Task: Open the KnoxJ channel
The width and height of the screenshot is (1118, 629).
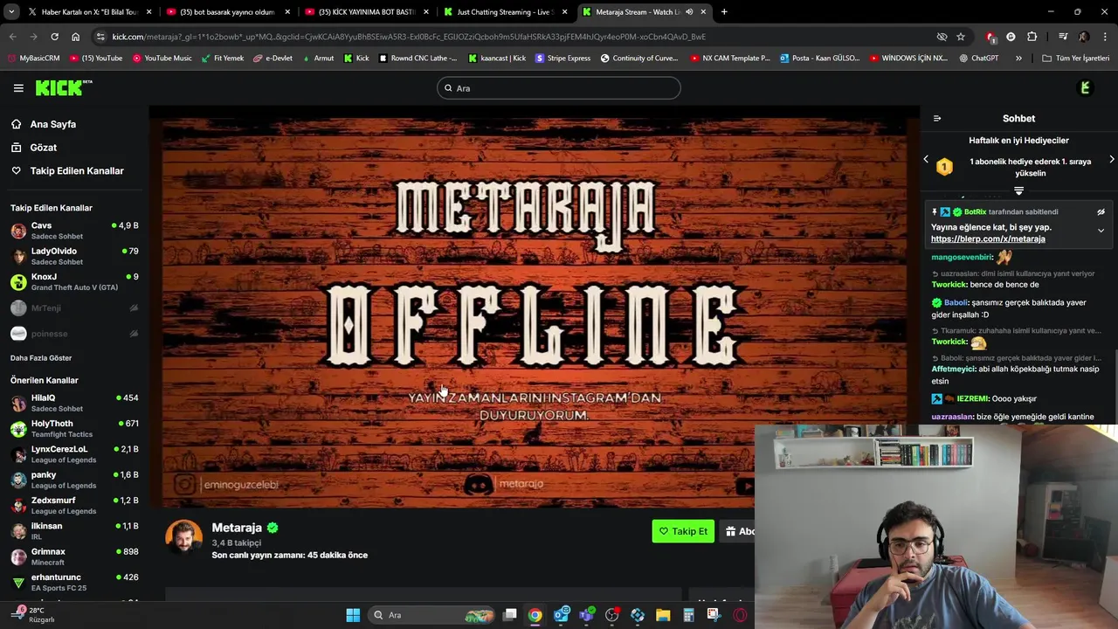Action: [x=74, y=281]
